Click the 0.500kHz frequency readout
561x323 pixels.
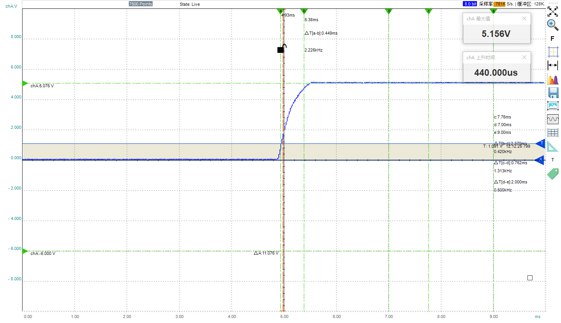[x=503, y=190]
